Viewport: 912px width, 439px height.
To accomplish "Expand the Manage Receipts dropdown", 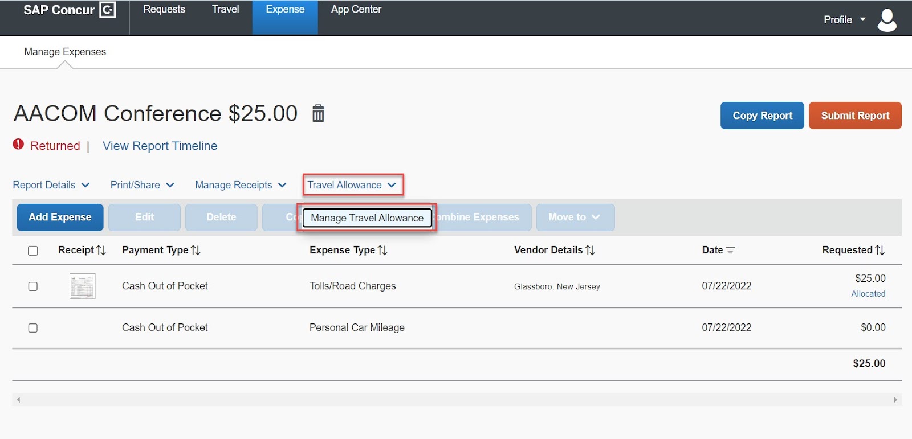I will tap(241, 185).
